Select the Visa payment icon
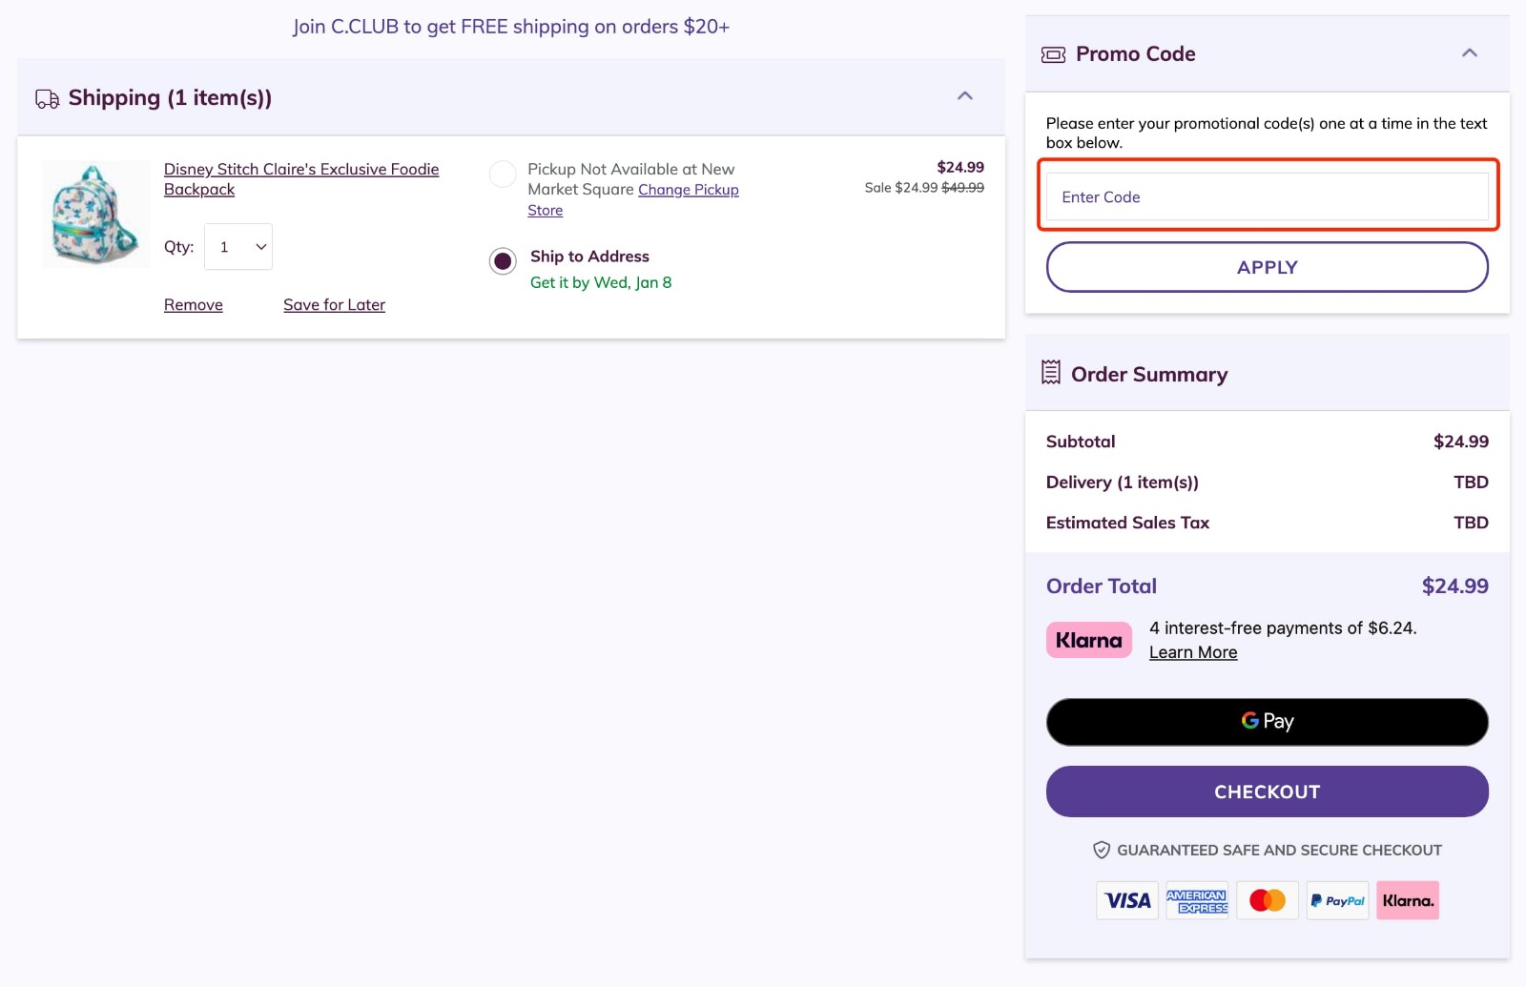 tap(1126, 899)
